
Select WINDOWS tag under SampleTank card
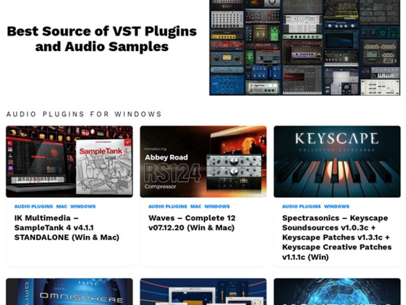(83, 206)
